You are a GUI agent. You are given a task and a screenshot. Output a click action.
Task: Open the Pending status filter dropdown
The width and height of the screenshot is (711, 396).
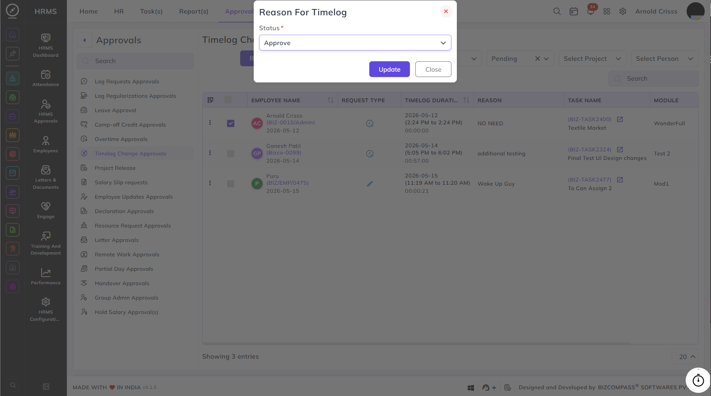520,59
